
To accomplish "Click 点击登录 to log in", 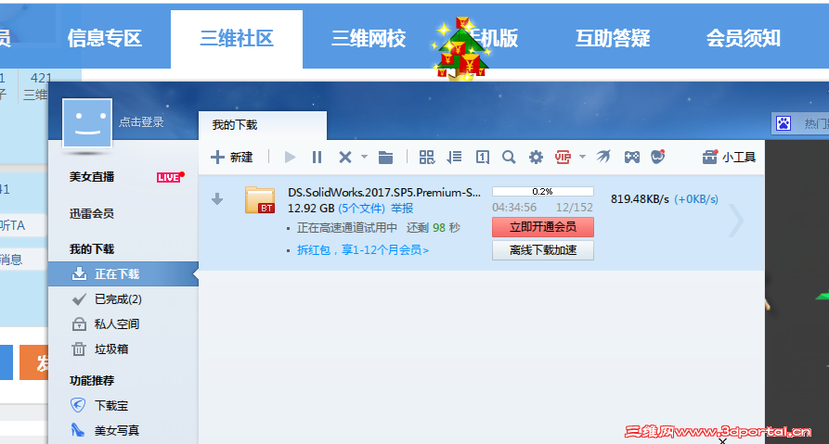I will click(141, 122).
